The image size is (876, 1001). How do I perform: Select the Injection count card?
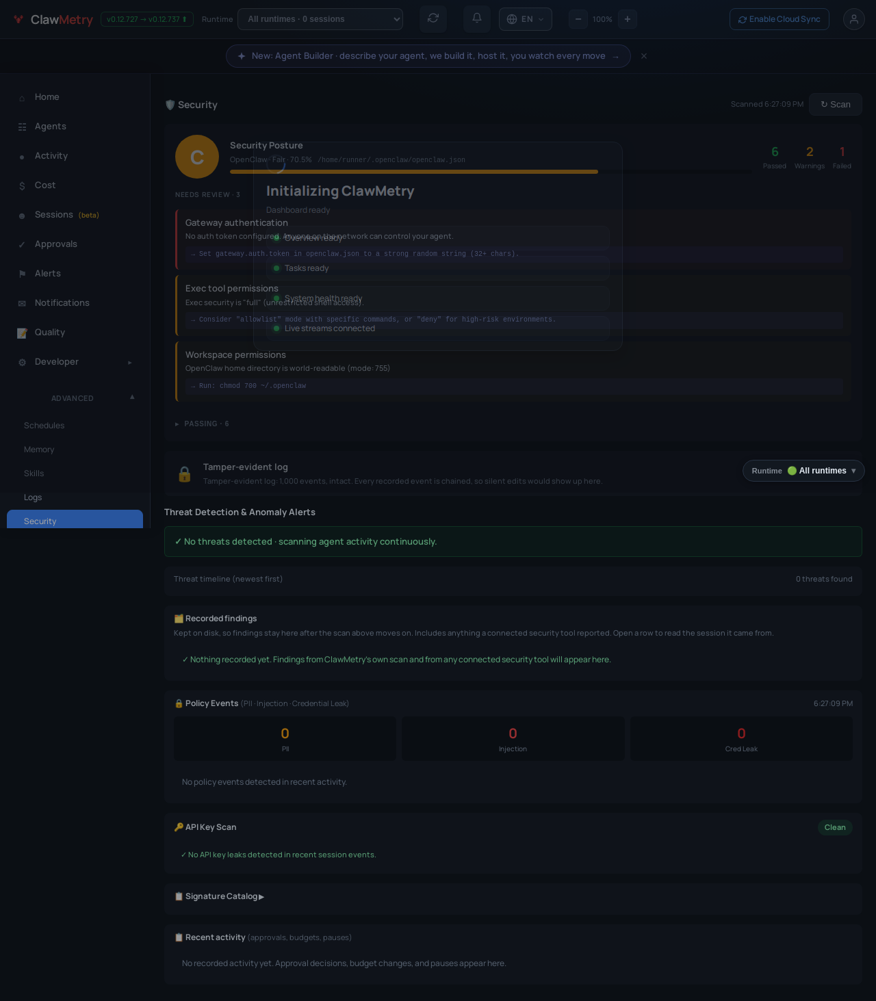tap(513, 739)
